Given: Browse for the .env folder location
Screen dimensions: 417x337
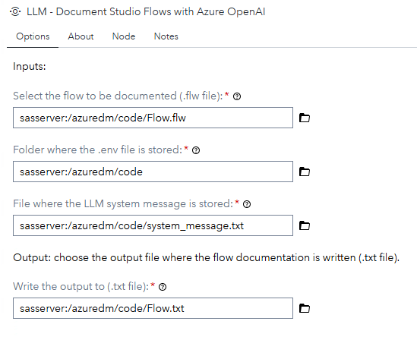Looking at the screenshot, I should click(x=305, y=172).
